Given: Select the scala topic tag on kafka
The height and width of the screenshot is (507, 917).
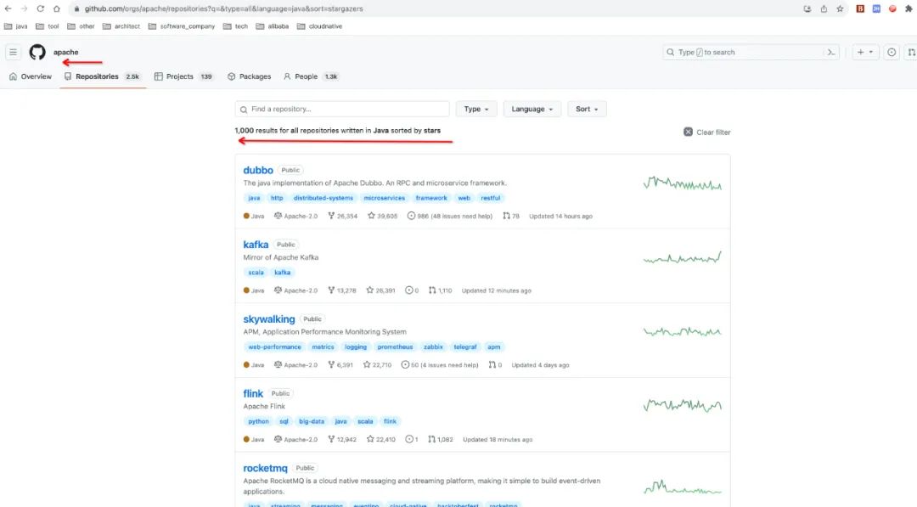Looking at the screenshot, I should [256, 273].
